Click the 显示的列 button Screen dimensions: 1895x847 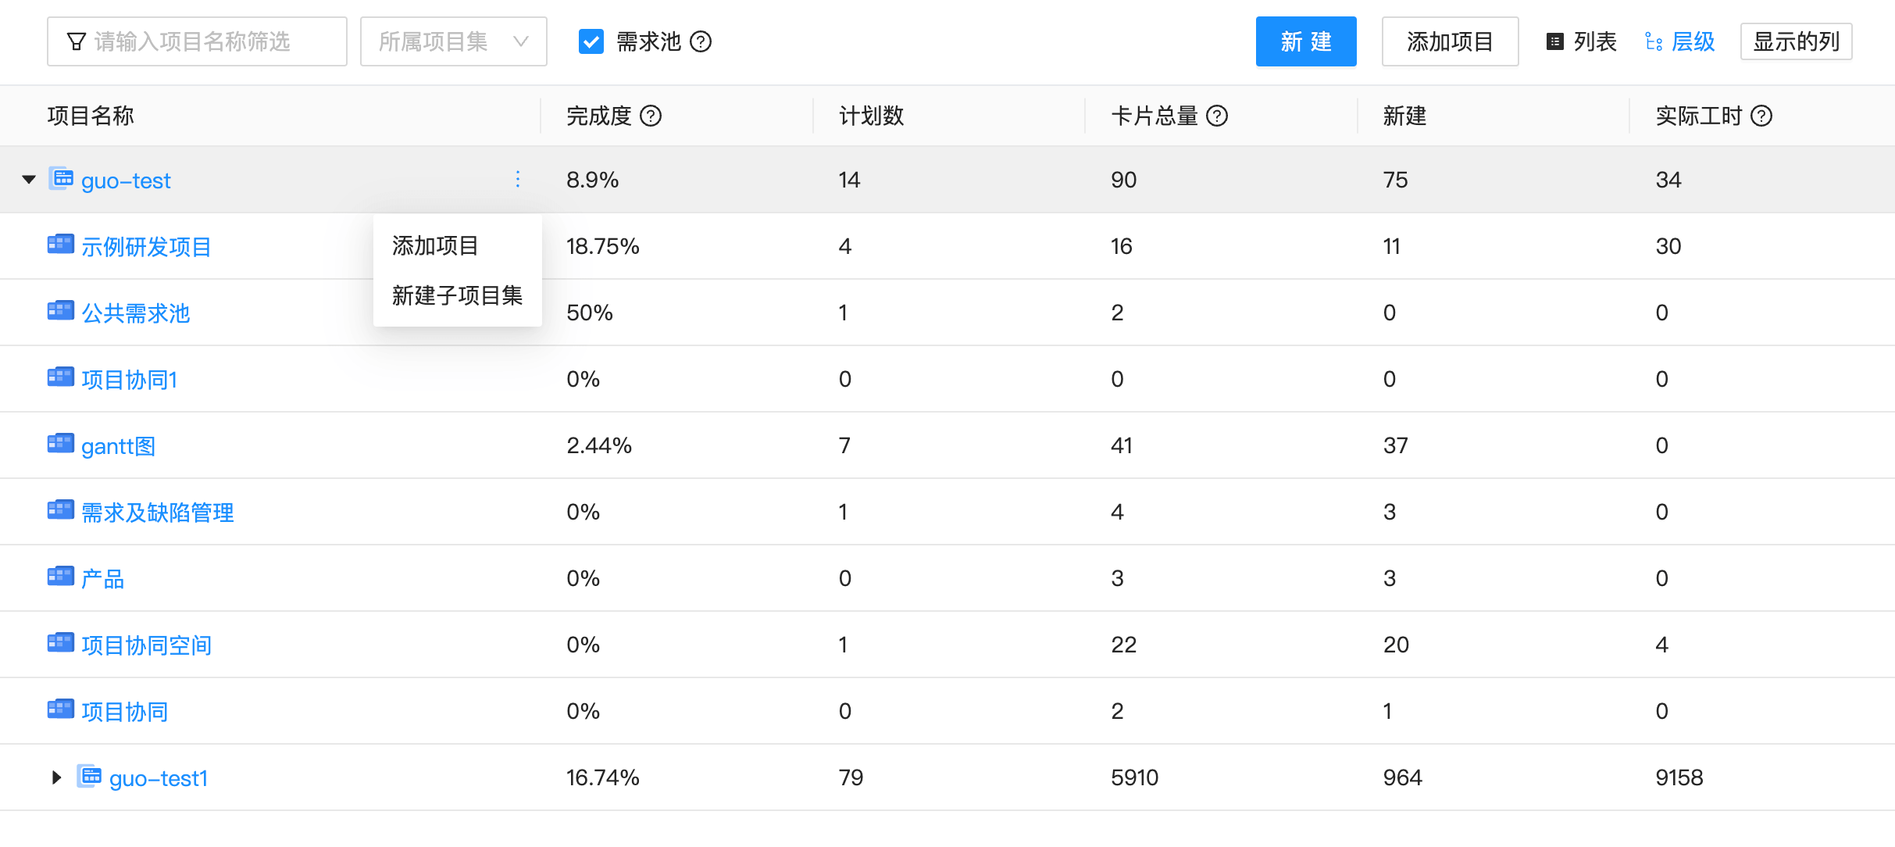tap(1796, 41)
